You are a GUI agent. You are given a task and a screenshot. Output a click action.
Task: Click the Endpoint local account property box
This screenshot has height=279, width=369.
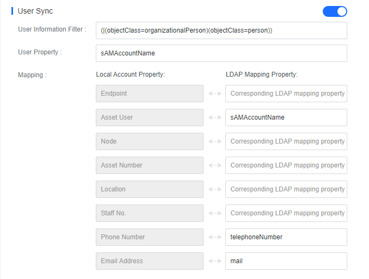pyautogui.click(x=150, y=94)
